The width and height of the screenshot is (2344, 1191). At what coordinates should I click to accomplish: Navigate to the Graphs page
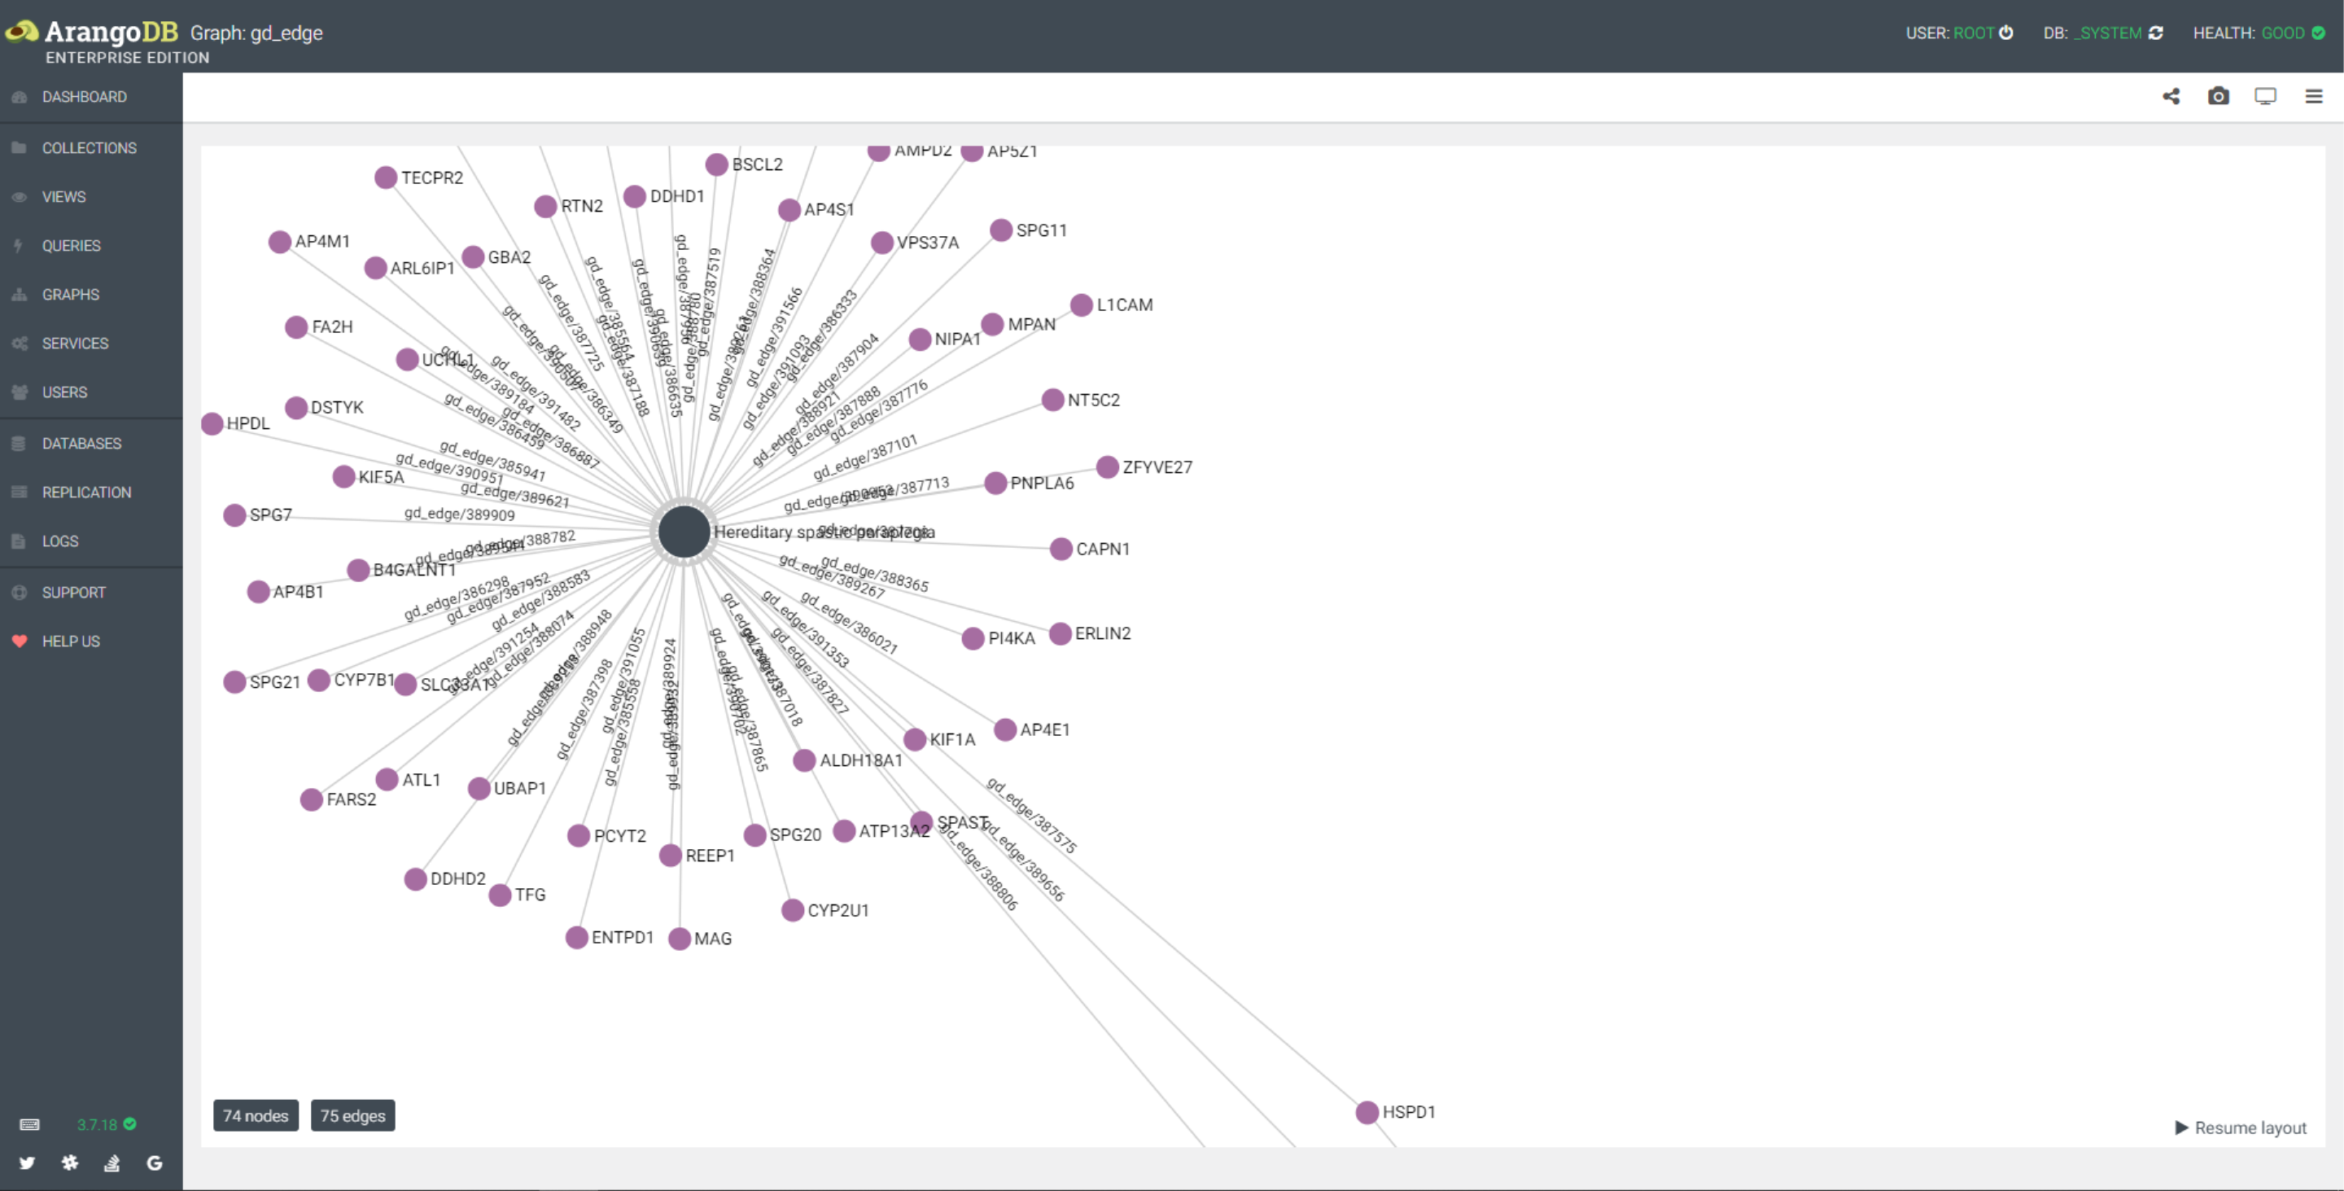coord(71,295)
